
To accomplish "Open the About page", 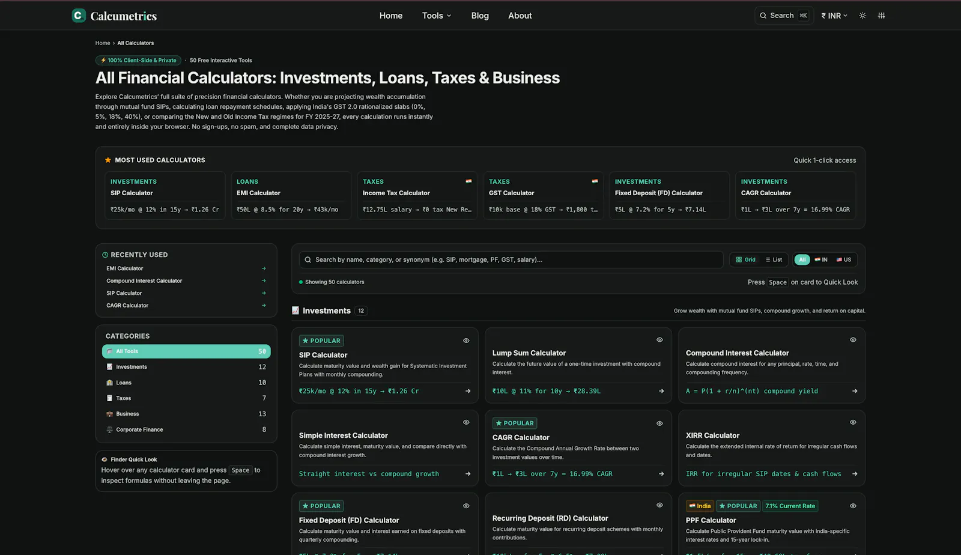I will pyautogui.click(x=520, y=16).
